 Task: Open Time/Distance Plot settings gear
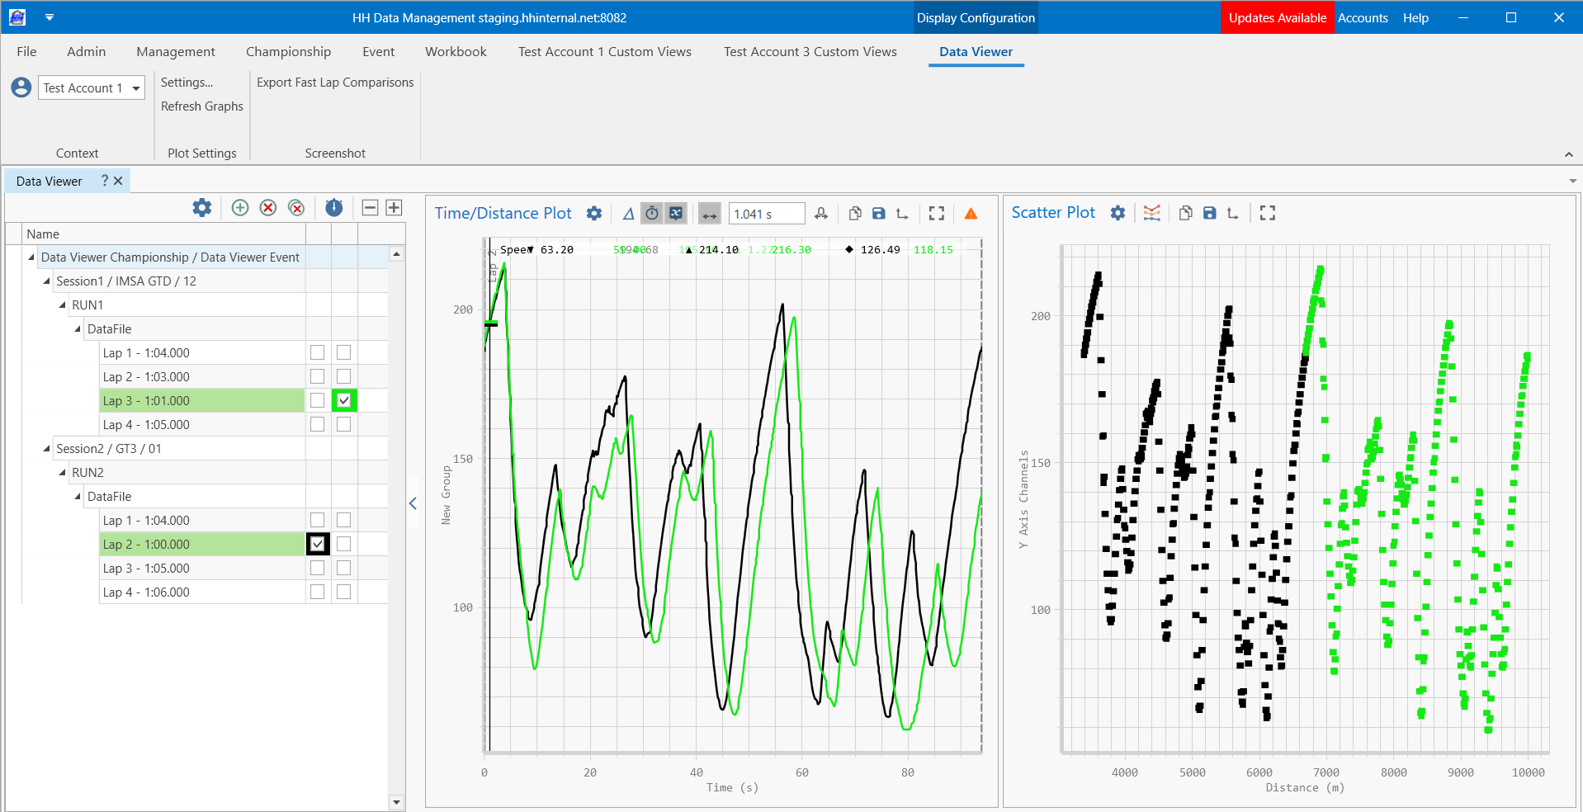[x=594, y=214]
